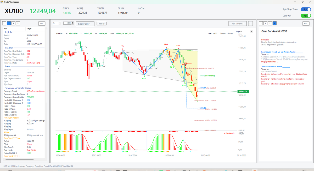Switch to tab 1 in right panel

265,23
